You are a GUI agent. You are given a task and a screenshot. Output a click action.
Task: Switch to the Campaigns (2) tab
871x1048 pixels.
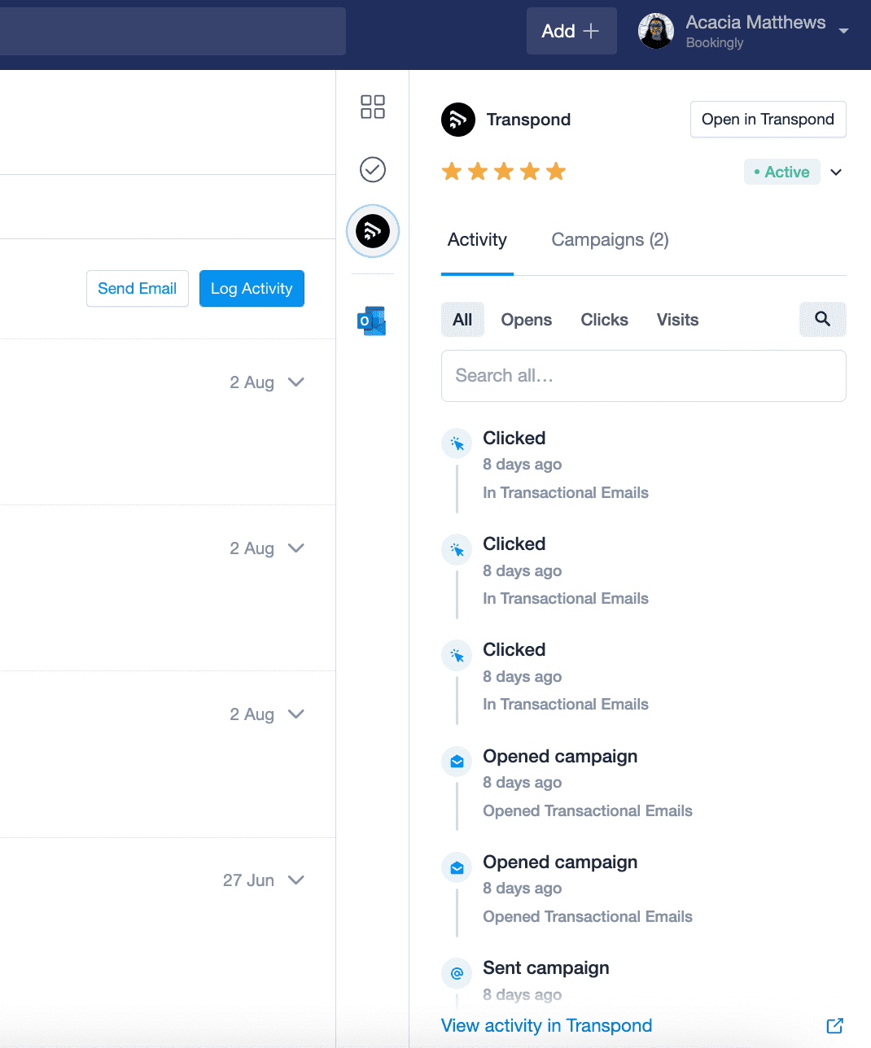pos(611,240)
